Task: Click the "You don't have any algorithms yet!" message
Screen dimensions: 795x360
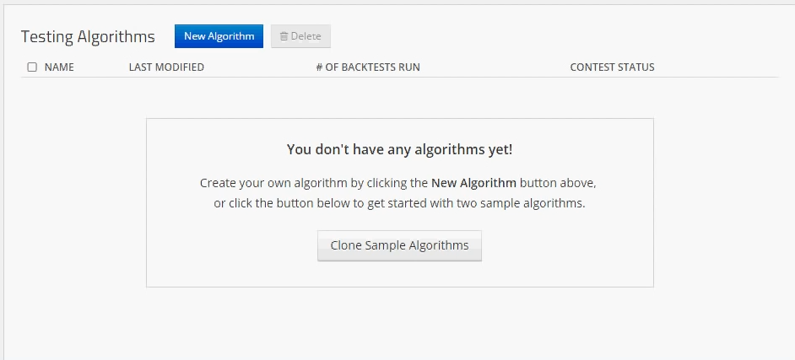Action: pyautogui.click(x=399, y=150)
